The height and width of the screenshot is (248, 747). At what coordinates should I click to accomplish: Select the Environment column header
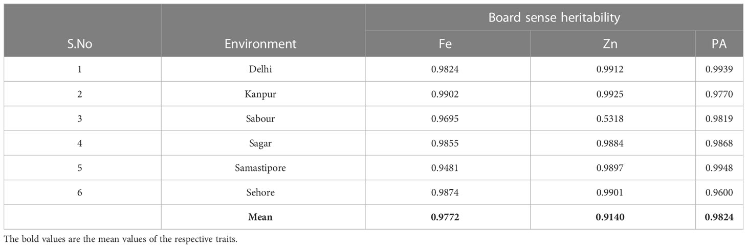click(x=260, y=44)
